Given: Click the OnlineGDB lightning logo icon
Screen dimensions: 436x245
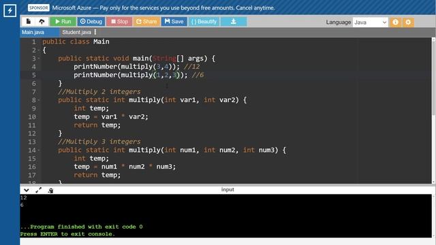Looking at the screenshot, I should (x=10, y=11).
